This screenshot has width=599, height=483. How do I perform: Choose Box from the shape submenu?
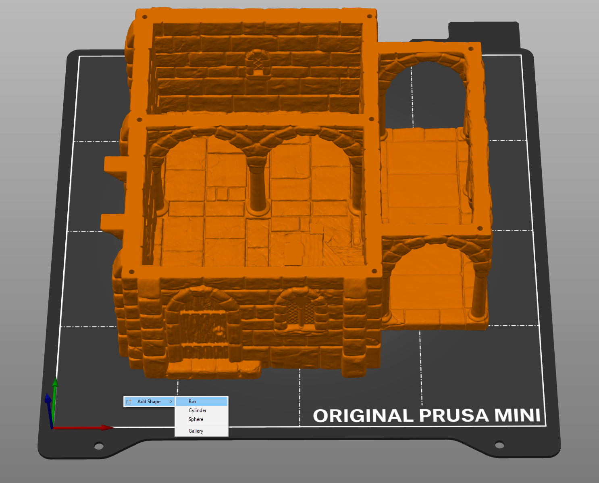coord(202,402)
